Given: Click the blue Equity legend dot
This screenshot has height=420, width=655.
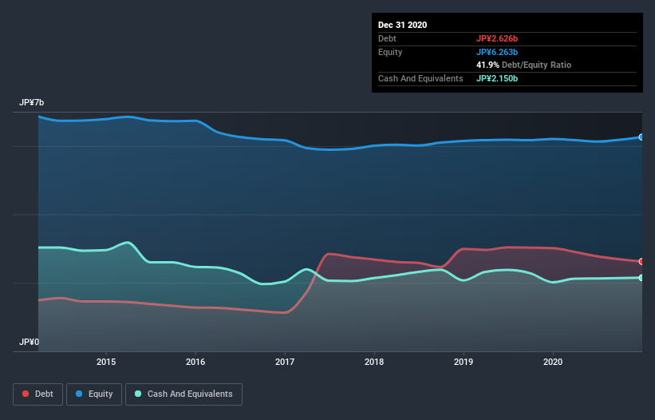Looking at the screenshot, I should 79,394.
